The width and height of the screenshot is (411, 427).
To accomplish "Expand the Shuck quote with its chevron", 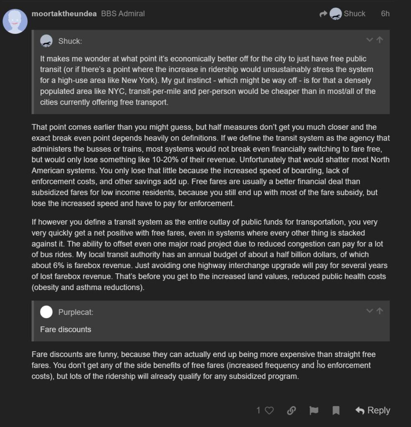I will coord(369,40).
